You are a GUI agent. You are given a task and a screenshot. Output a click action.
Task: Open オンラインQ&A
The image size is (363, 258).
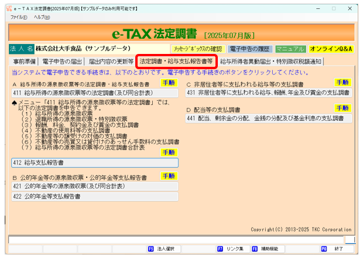(x=331, y=49)
